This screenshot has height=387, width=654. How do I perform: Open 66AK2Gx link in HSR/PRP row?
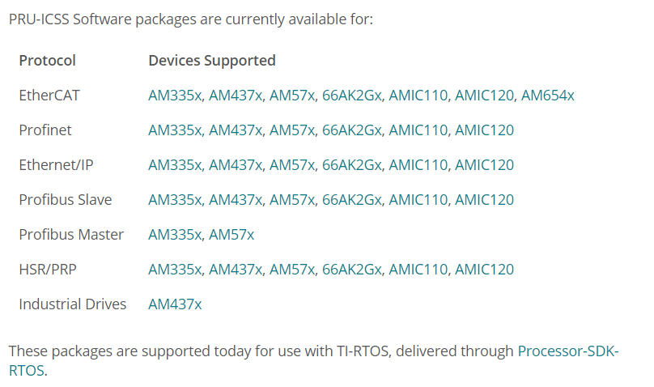tap(351, 270)
